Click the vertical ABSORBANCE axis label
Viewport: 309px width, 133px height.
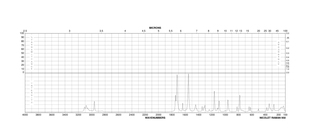tap(278, 53)
